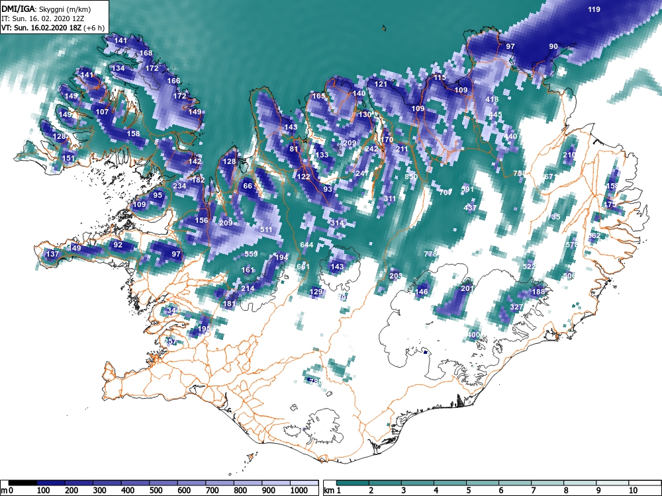This screenshot has height=496, width=662.
Task: Click the 'VT: Sun. 16.02.2020 18Z' valid time text
Action: click(x=42, y=28)
